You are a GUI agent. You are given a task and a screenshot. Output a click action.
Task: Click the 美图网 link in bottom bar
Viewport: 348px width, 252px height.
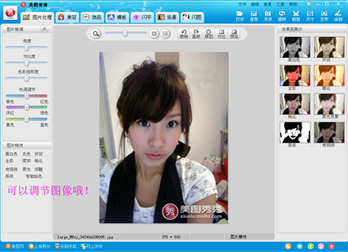point(15,246)
